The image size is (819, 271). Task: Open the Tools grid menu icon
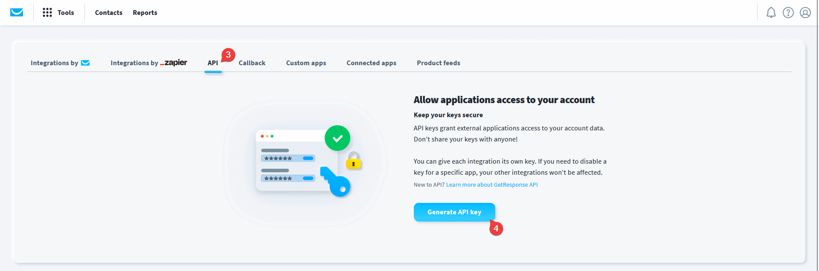tap(47, 12)
